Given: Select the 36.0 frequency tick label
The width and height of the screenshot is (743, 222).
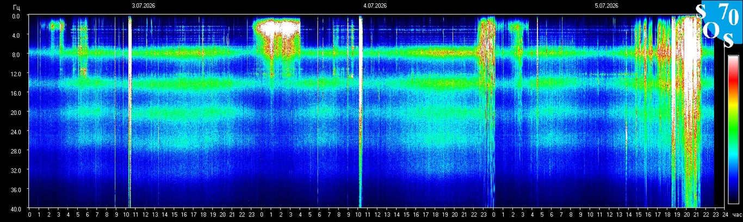Looking at the screenshot, I should (x=16, y=189).
